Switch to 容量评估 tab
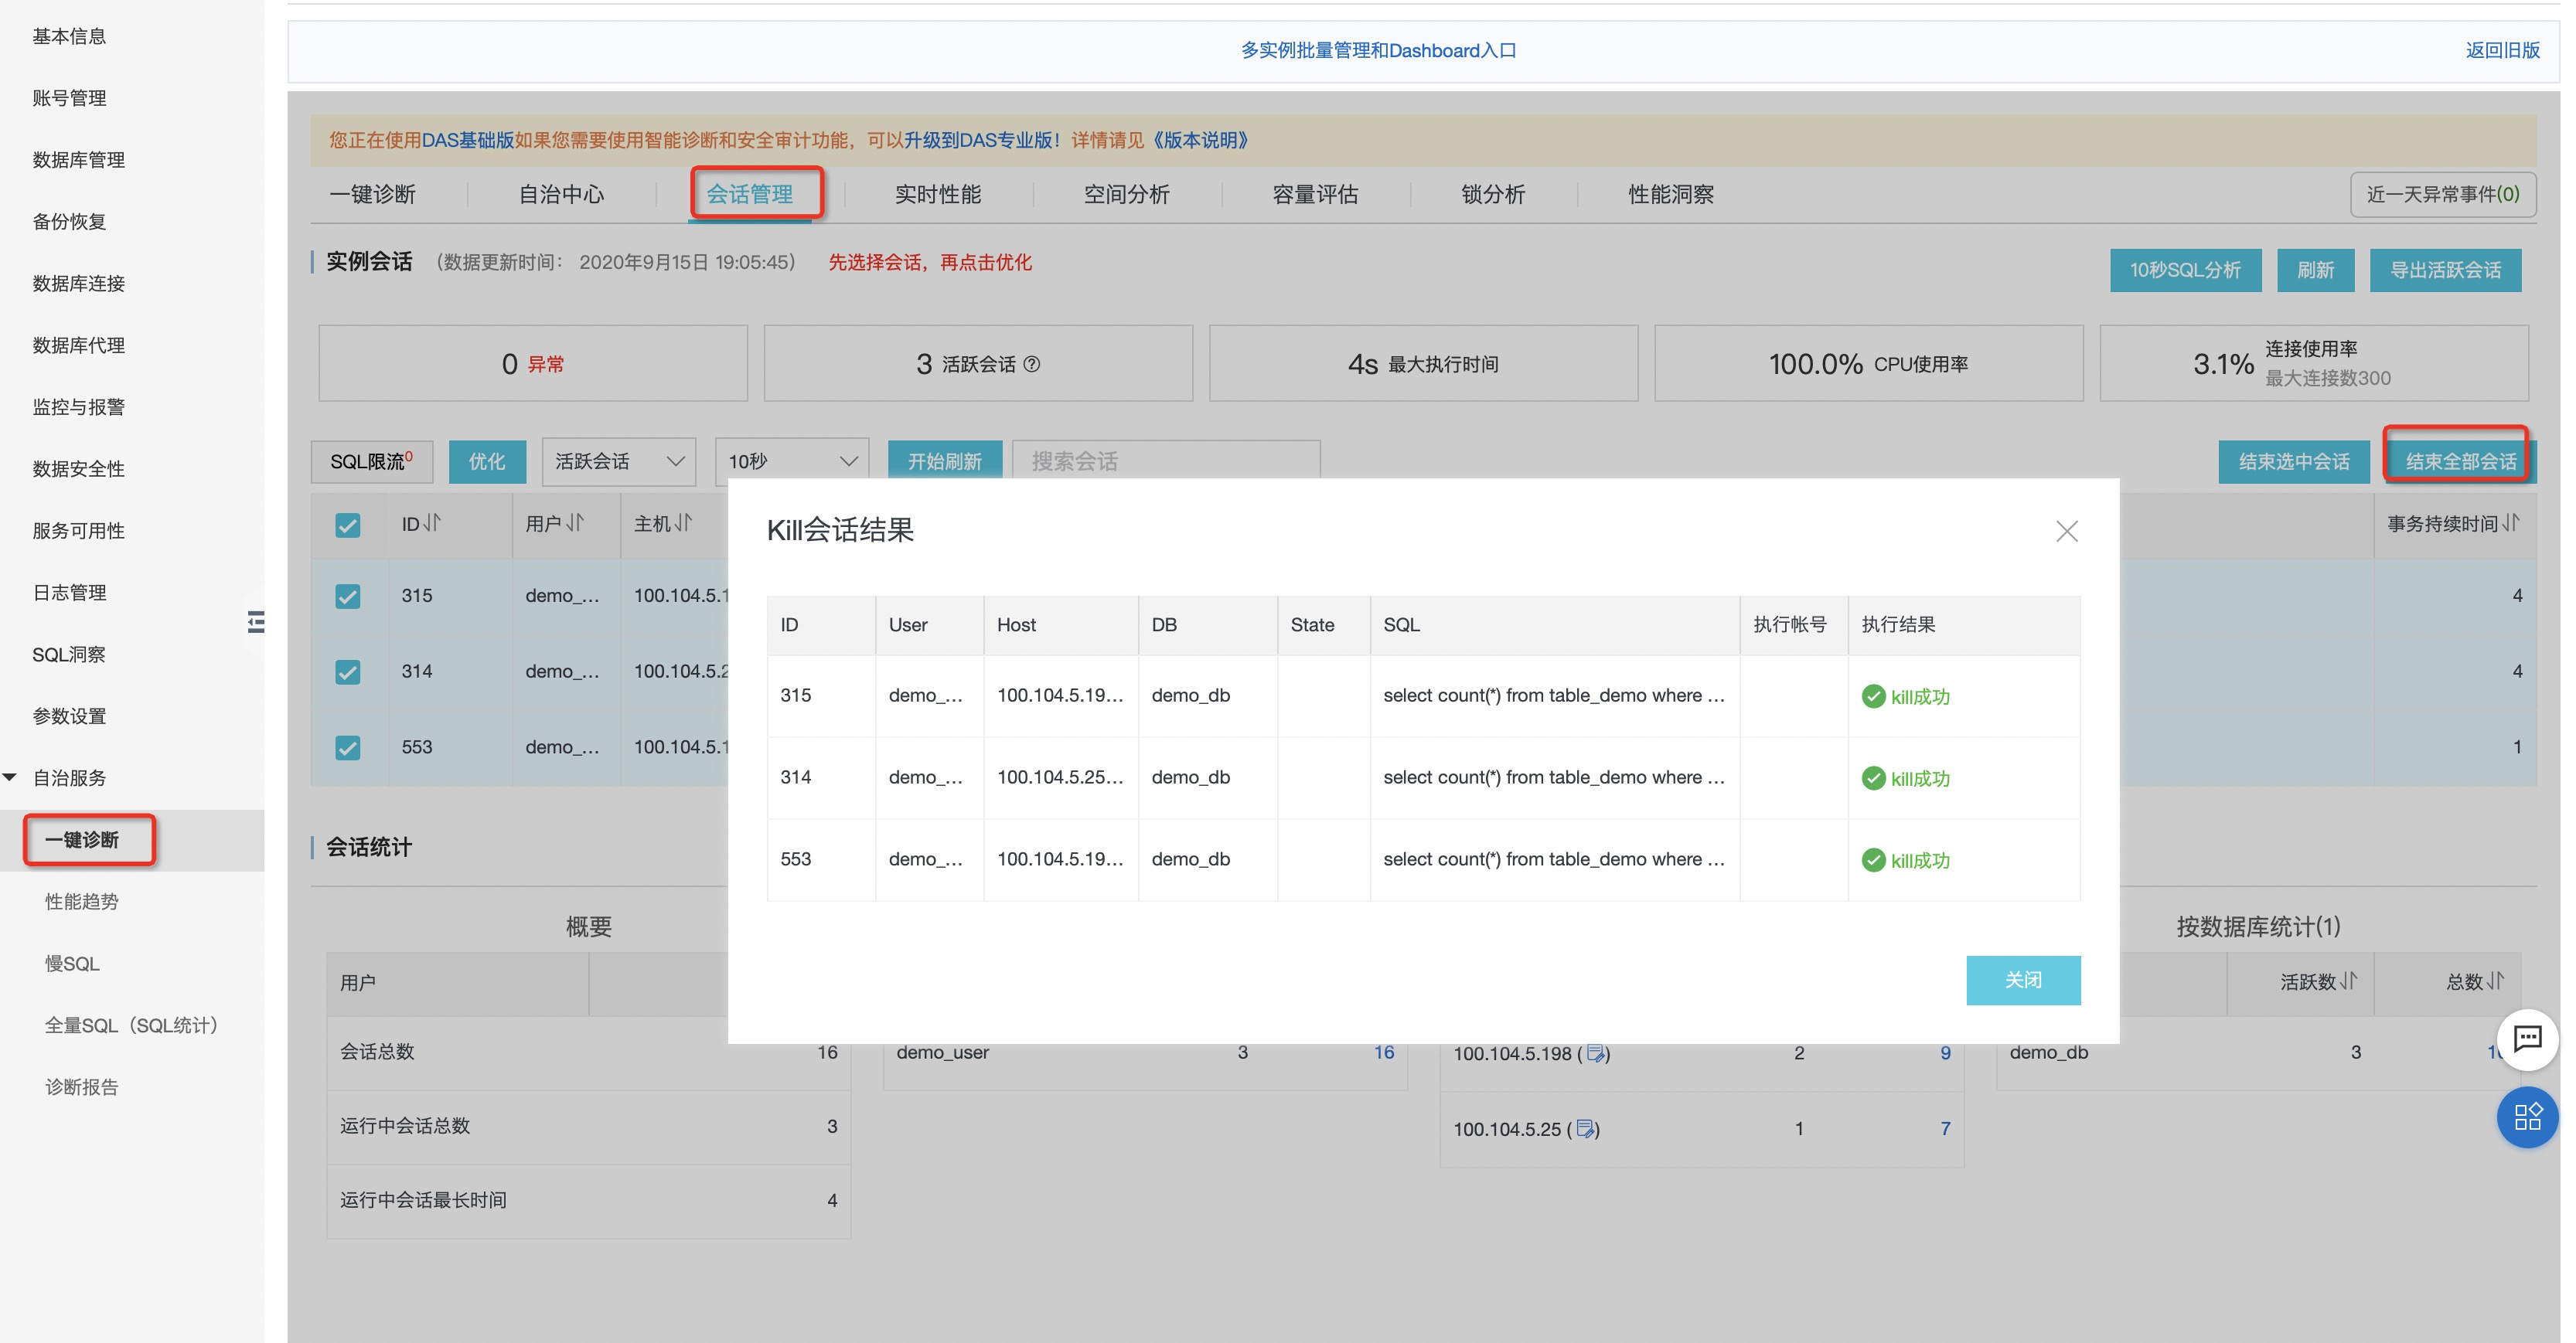The image size is (2576, 1343). [1315, 194]
